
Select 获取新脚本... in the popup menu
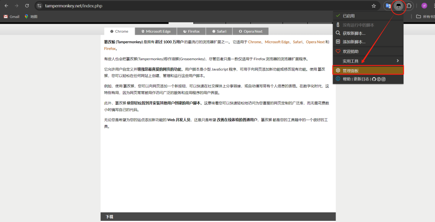(368, 33)
